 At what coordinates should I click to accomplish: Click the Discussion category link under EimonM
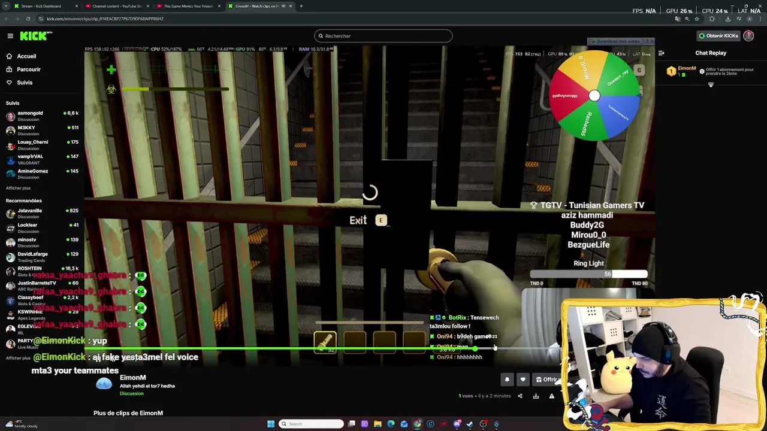(132, 393)
